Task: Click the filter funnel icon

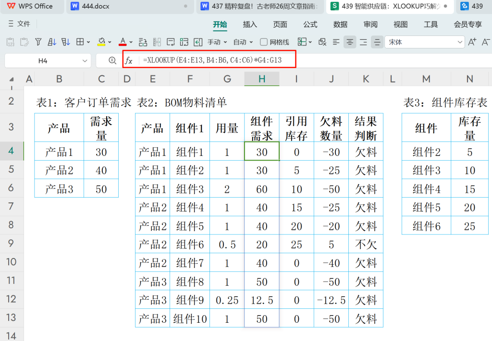Action: (38, 42)
